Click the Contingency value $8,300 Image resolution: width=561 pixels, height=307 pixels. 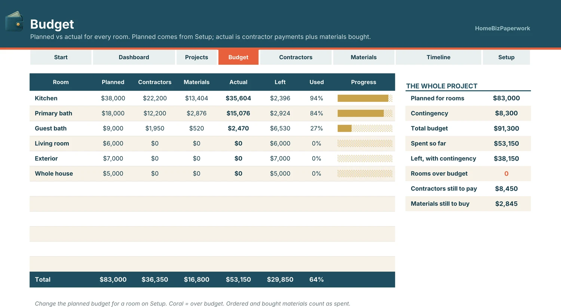pyautogui.click(x=506, y=113)
